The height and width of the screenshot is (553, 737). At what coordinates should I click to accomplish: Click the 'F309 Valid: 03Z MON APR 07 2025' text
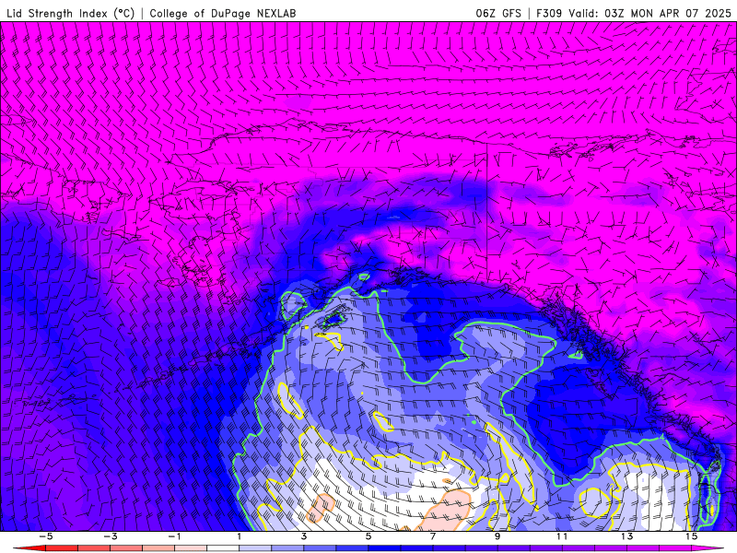634,13
